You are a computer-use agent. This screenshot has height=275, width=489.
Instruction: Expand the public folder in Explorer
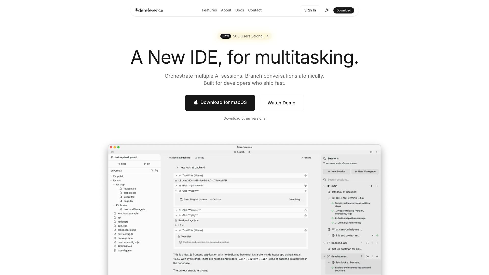[111, 176]
